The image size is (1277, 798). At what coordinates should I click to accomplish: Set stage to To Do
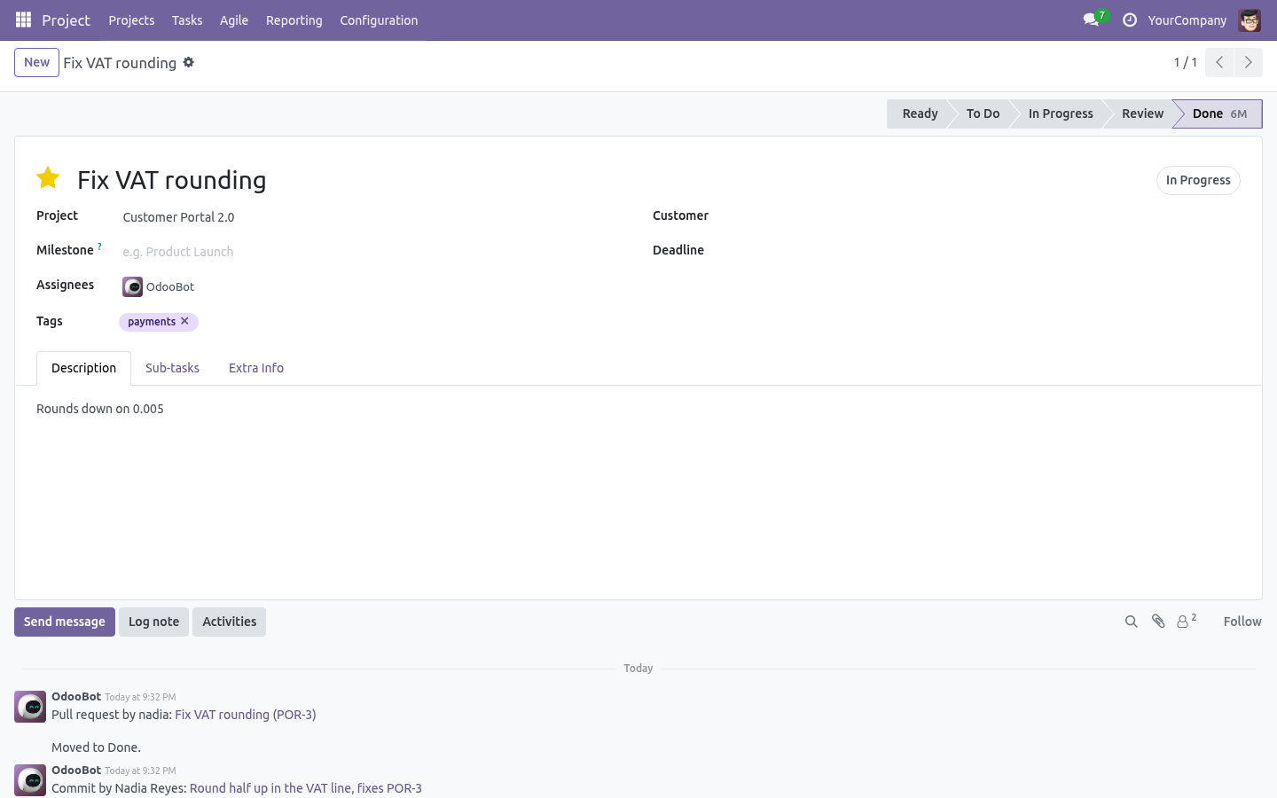point(983,113)
